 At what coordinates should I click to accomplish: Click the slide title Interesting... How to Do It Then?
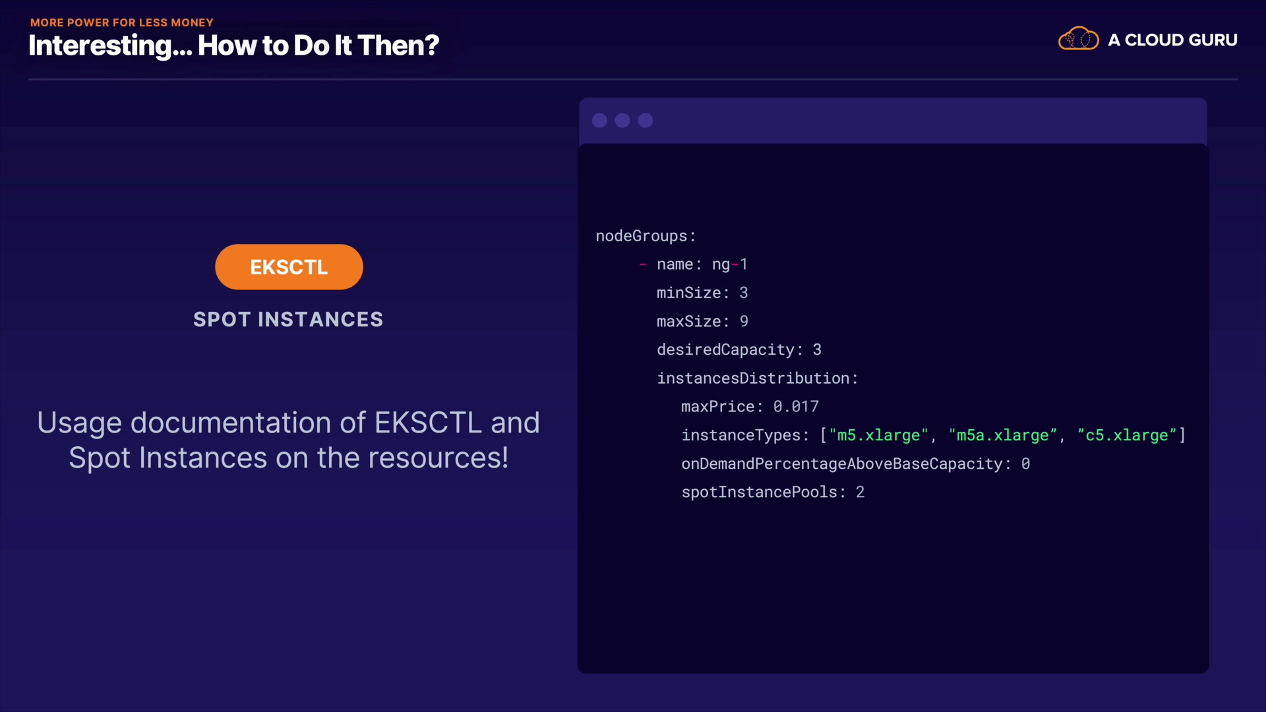tap(233, 45)
